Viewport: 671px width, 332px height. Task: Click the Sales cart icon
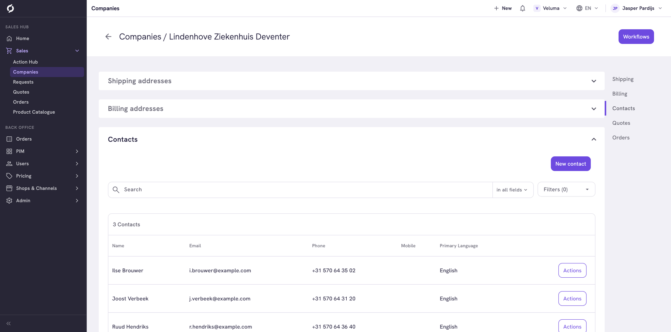pos(9,51)
